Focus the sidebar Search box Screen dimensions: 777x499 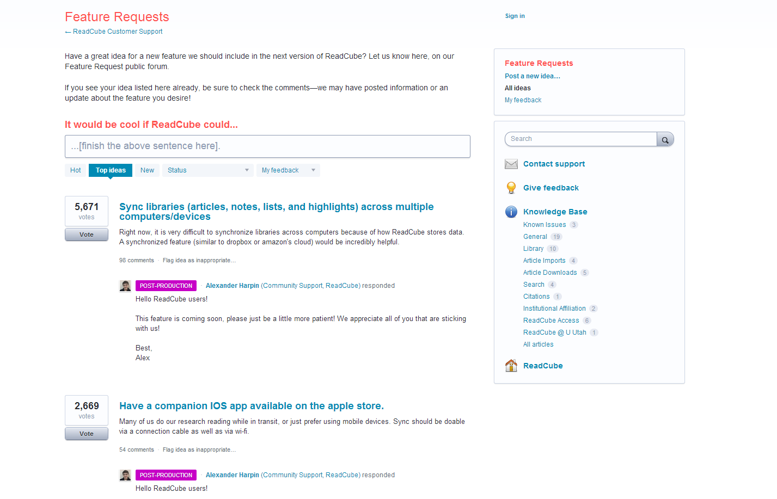[581, 139]
